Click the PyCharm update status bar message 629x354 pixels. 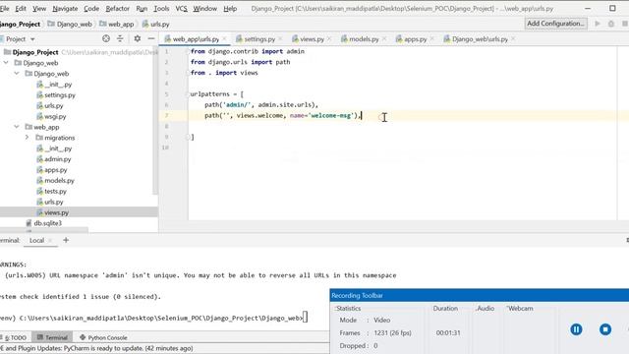[96, 348]
